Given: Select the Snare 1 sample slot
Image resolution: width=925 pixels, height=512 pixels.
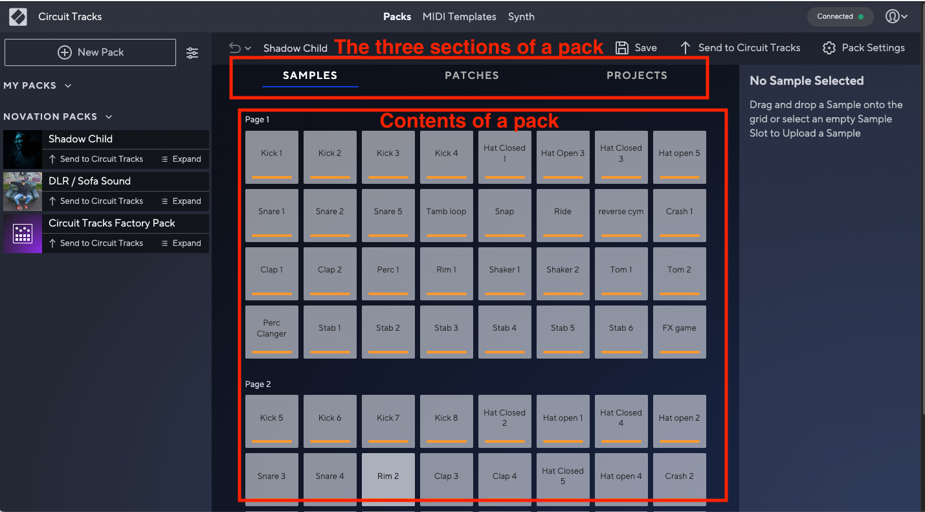Looking at the screenshot, I should (x=271, y=215).
